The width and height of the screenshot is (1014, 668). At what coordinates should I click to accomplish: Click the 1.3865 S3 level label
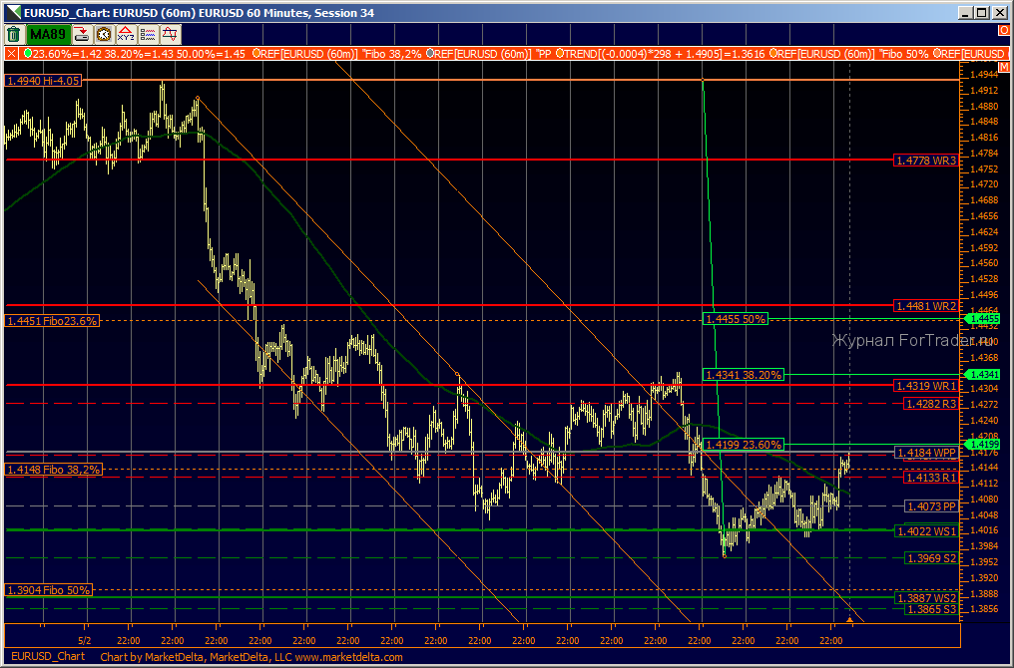point(930,609)
